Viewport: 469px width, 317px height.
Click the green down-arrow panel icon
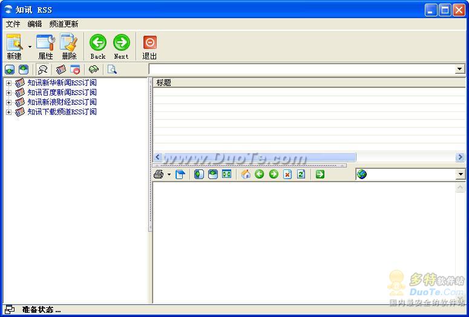(x=10, y=70)
